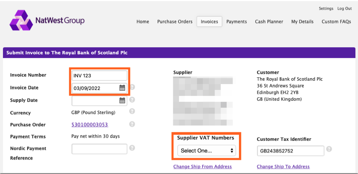Open purchase order 530100003053 link
358x174 pixels.
click(90, 125)
